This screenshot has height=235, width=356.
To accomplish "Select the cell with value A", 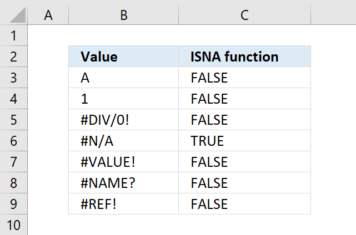I will 124,78.
